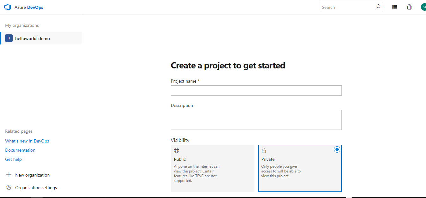This screenshot has width=426, height=198.
Task: Click the search magnifier icon
Action: [x=377, y=7]
